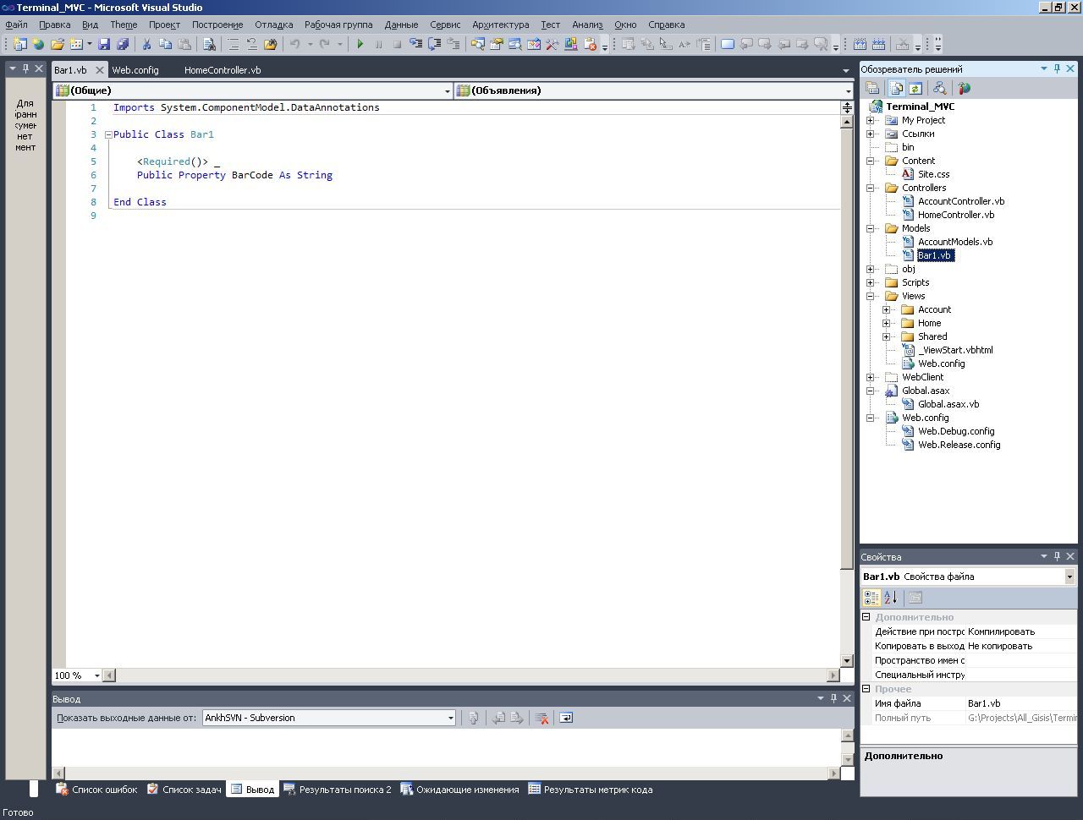Open the (Объявления) member dropdown
1083x820 pixels.
(848, 90)
